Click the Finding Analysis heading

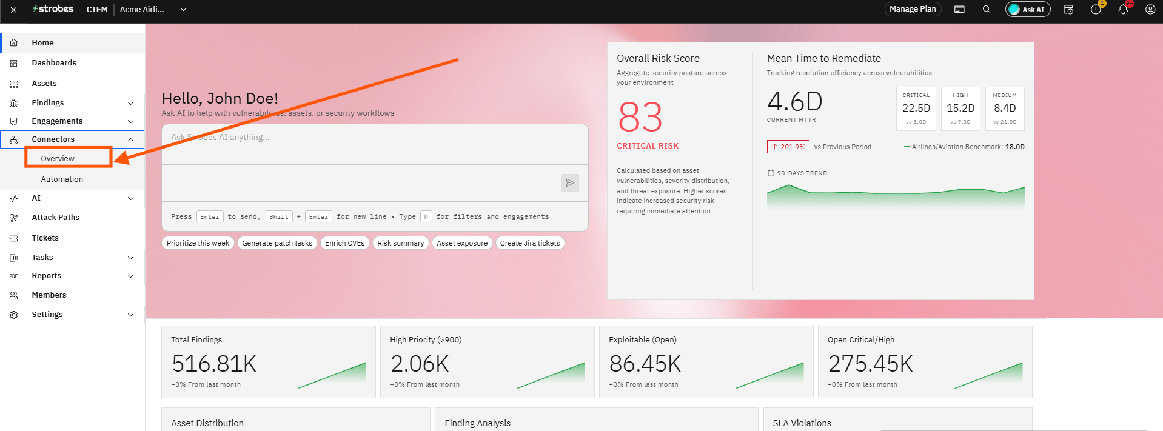click(478, 423)
